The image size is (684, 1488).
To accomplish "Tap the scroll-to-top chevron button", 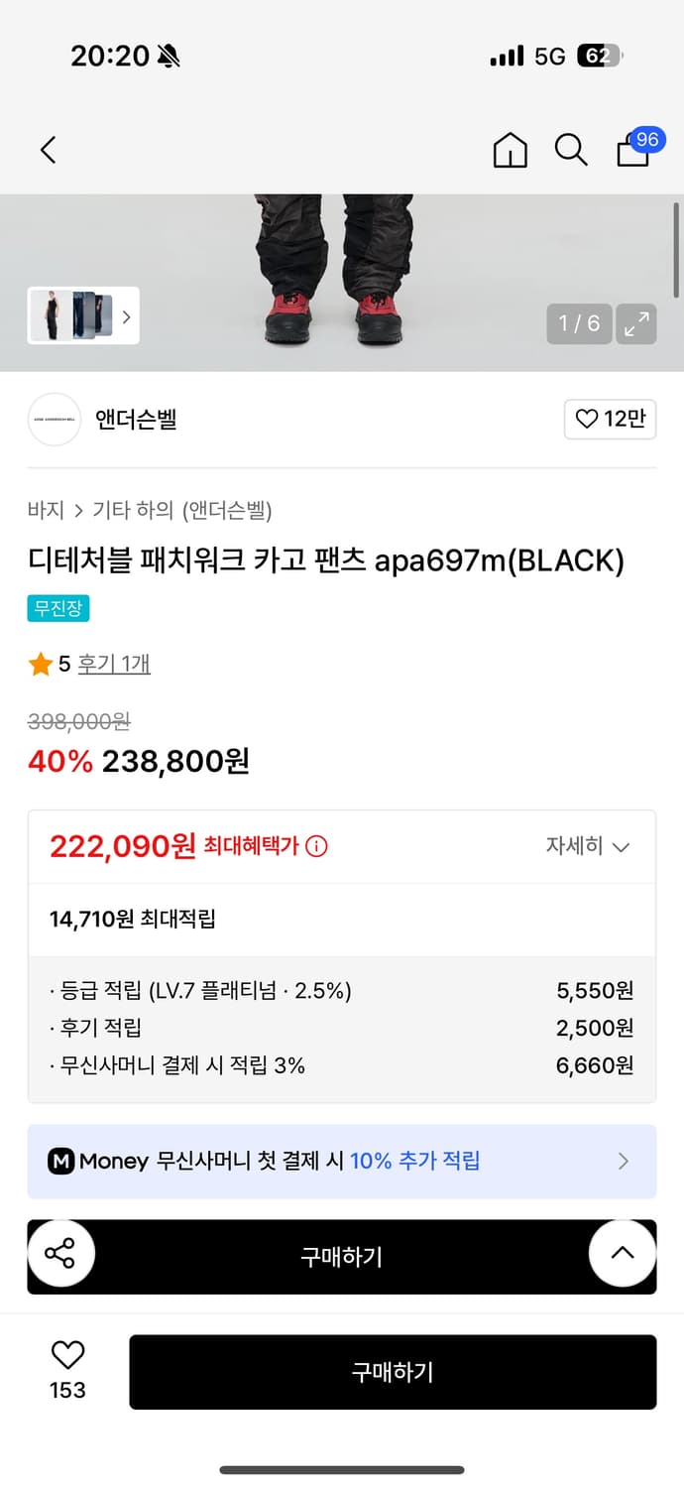I will point(622,1254).
